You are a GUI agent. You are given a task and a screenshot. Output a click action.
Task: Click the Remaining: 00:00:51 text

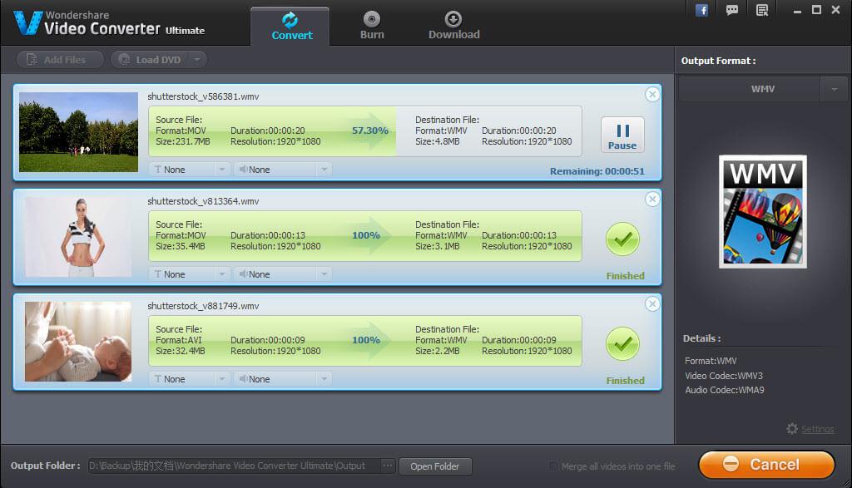tap(597, 171)
